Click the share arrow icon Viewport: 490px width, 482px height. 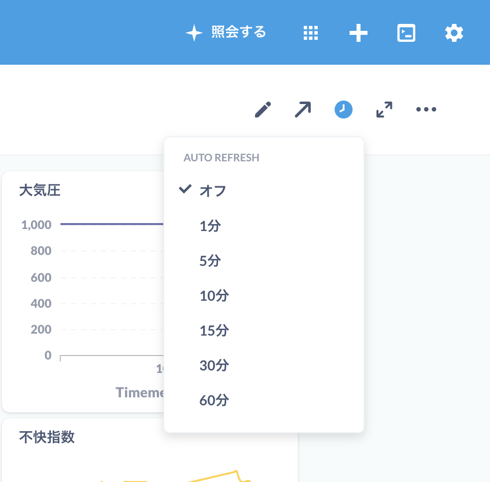(x=303, y=109)
